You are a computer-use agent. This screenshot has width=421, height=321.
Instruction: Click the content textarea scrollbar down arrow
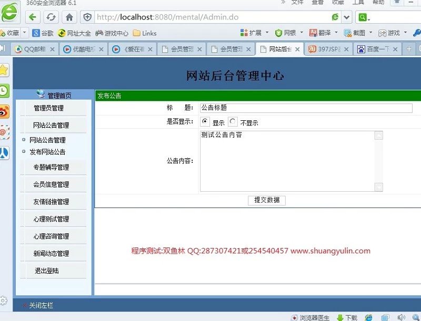(379, 187)
